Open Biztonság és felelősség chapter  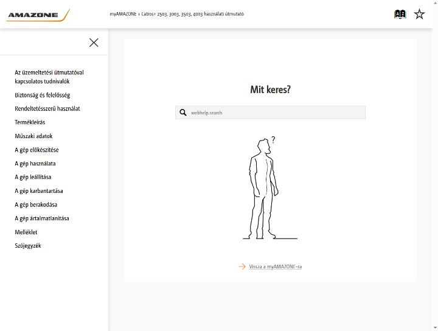click(x=42, y=95)
